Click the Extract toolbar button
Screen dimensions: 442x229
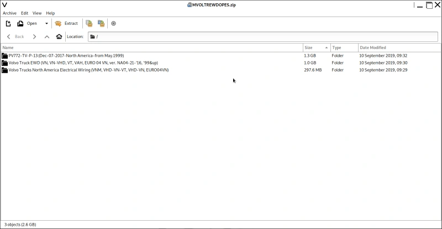click(x=66, y=24)
